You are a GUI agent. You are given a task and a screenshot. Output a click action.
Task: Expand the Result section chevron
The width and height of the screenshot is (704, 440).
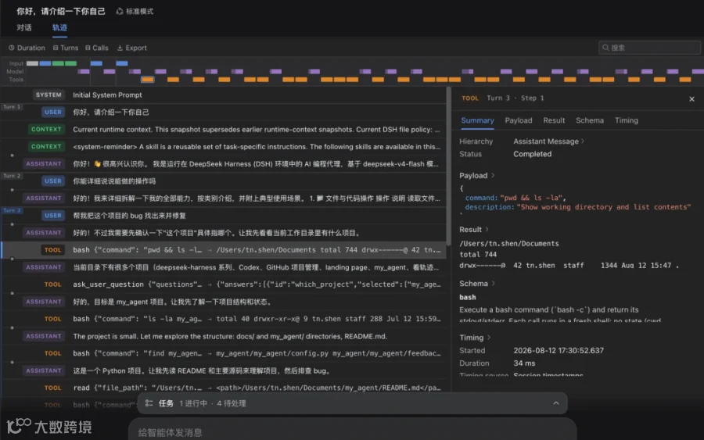487,229
